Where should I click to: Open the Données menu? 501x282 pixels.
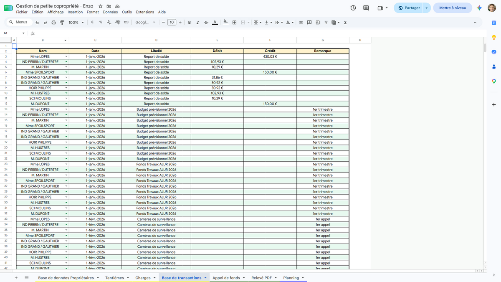110,12
